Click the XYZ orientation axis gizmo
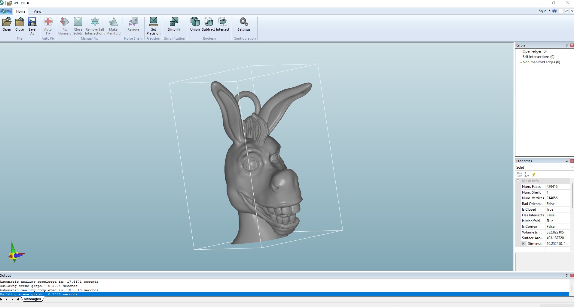This screenshot has height=307, width=574. 16,253
